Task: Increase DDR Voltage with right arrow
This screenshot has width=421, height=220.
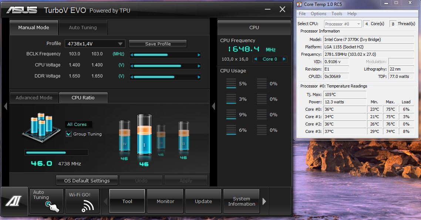Action: click(199, 77)
